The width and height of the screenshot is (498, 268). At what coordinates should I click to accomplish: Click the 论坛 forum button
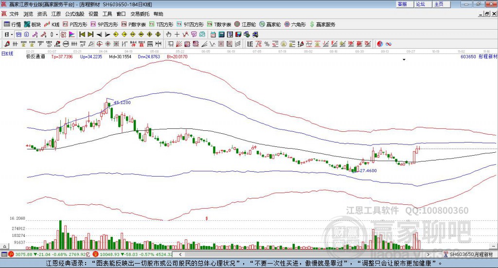coord(423,4)
